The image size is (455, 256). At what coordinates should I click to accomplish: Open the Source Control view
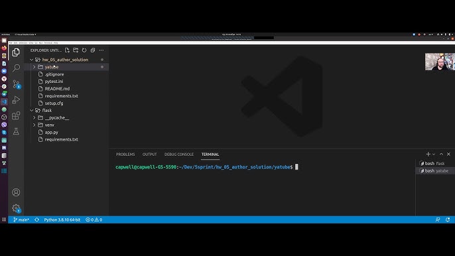(16, 84)
